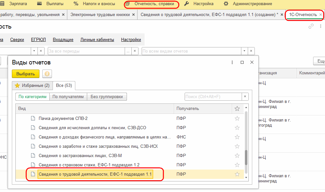This screenshot has width=325, height=192.
Task: Open the Администрирование section
Action: pyautogui.click(x=248, y=4)
